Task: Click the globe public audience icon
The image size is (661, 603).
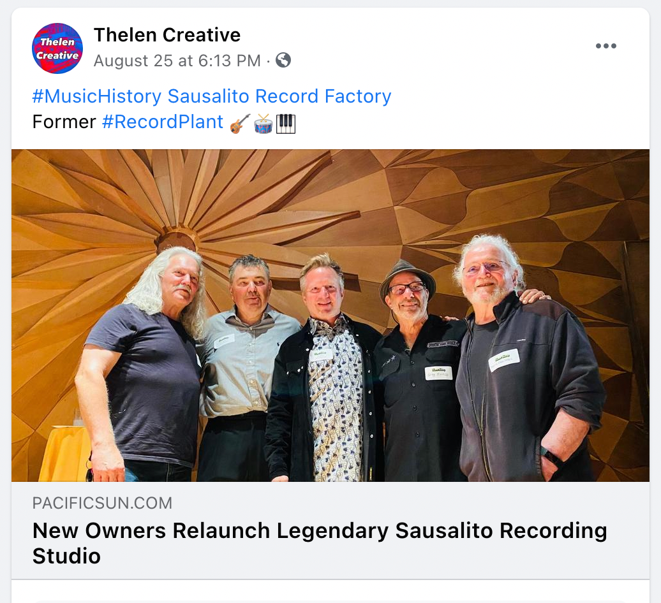Action: pyautogui.click(x=283, y=60)
